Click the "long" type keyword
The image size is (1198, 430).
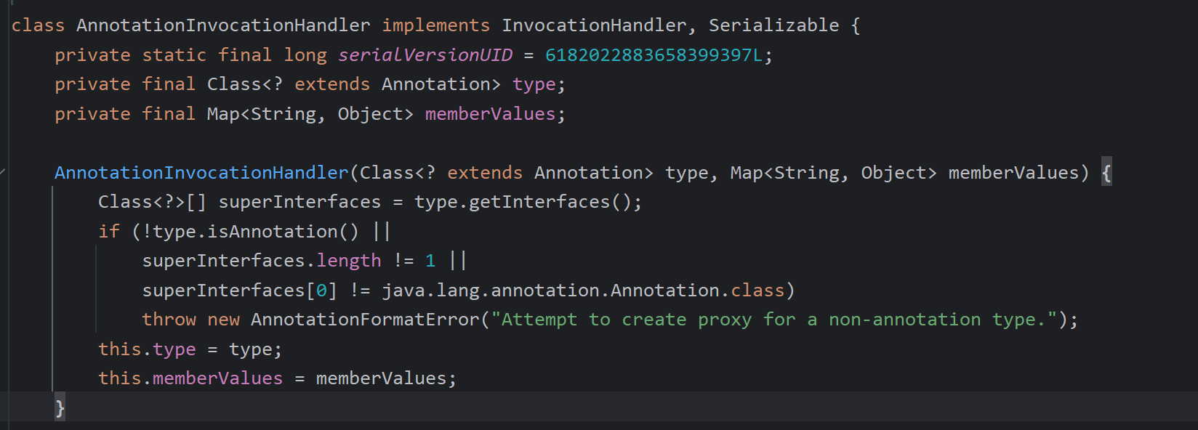305,55
